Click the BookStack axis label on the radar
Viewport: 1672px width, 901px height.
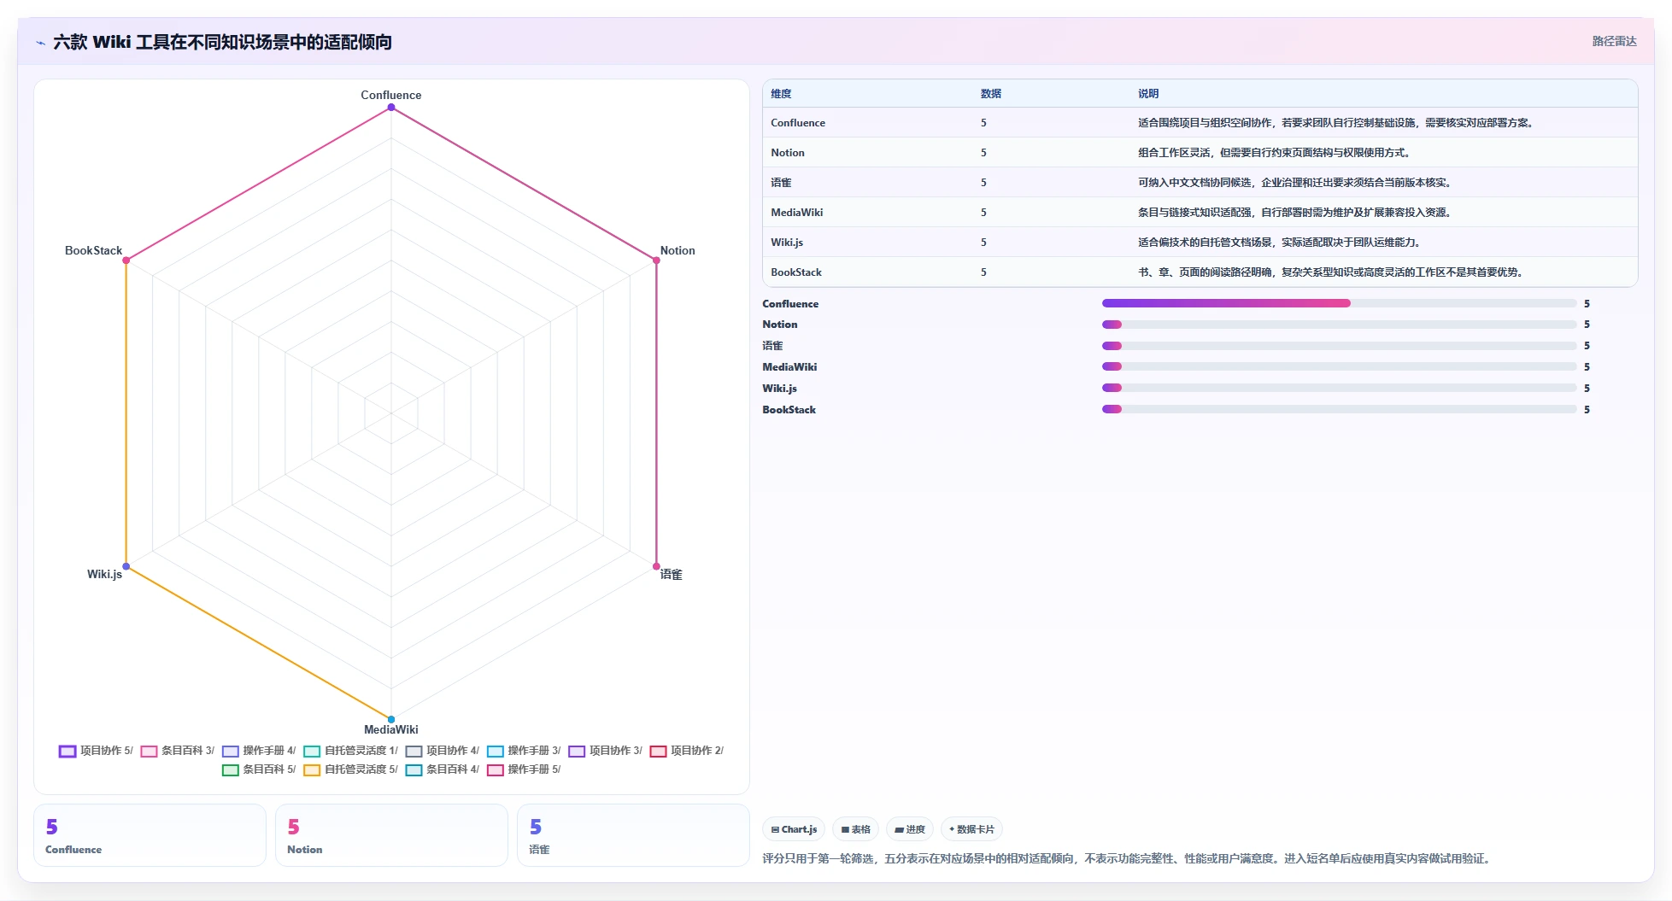tap(94, 250)
